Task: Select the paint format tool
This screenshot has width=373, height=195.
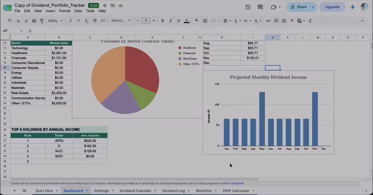Action: [x=42, y=21]
